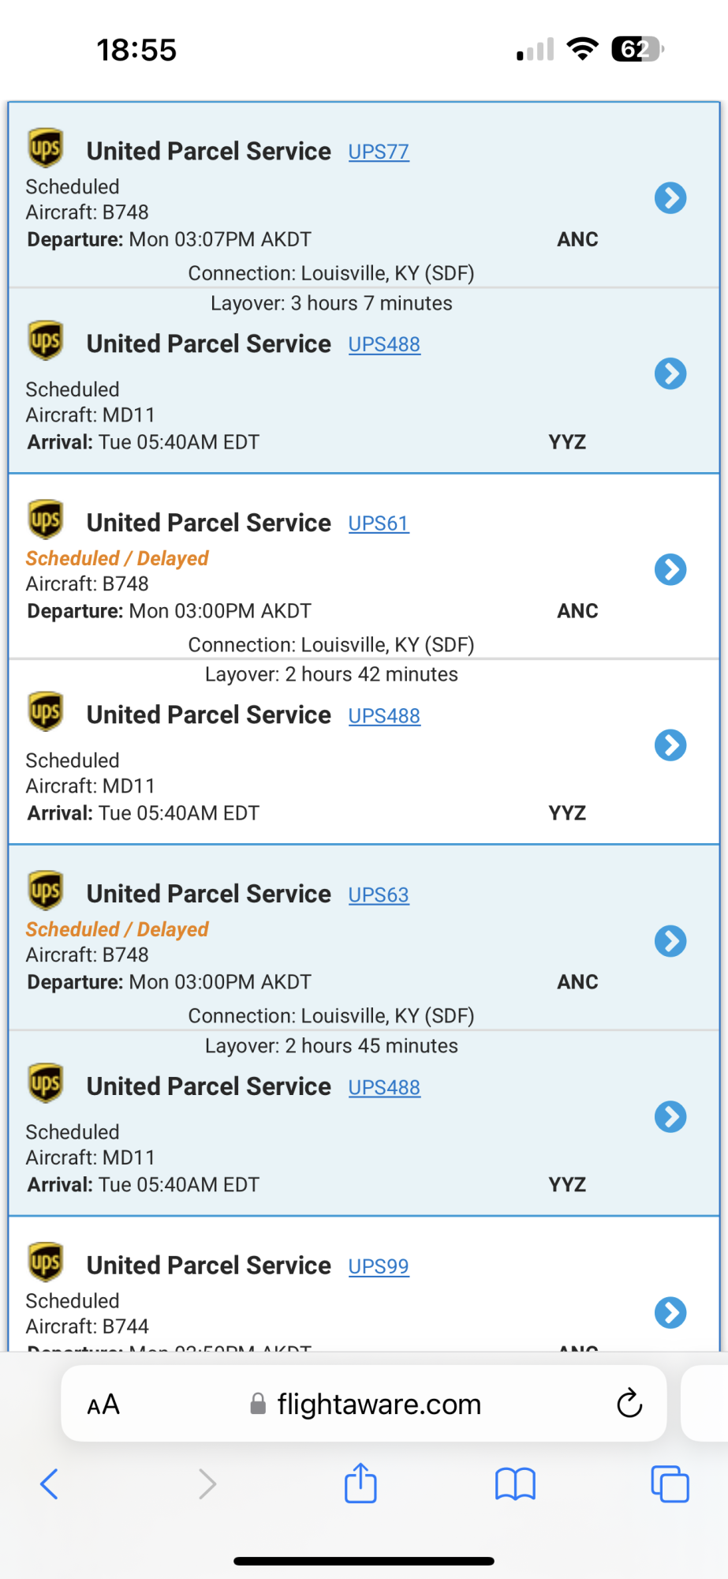The width and height of the screenshot is (728, 1579).
Task: Open the UPS77 flight link
Action: (379, 152)
